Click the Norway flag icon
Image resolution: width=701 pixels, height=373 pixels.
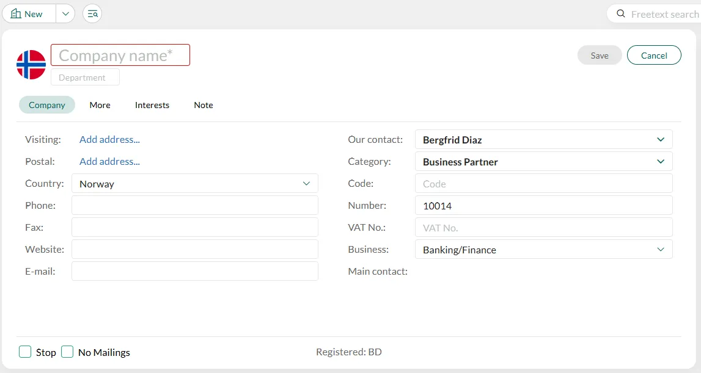click(31, 65)
